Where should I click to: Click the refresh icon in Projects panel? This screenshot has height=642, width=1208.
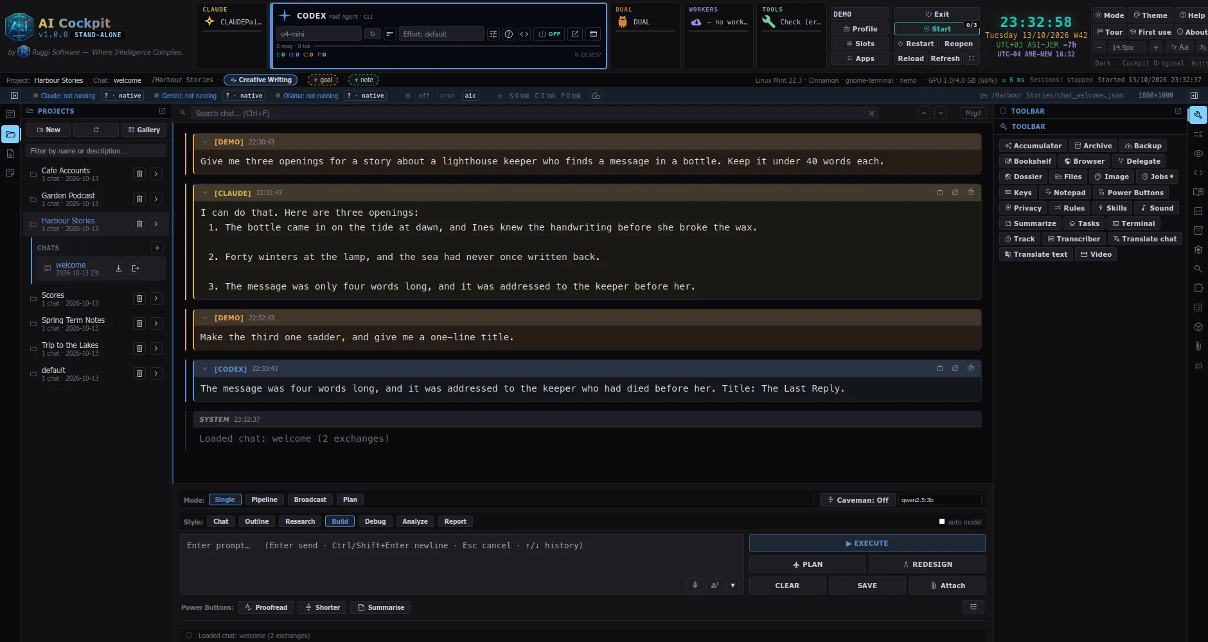(x=96, y=130)
